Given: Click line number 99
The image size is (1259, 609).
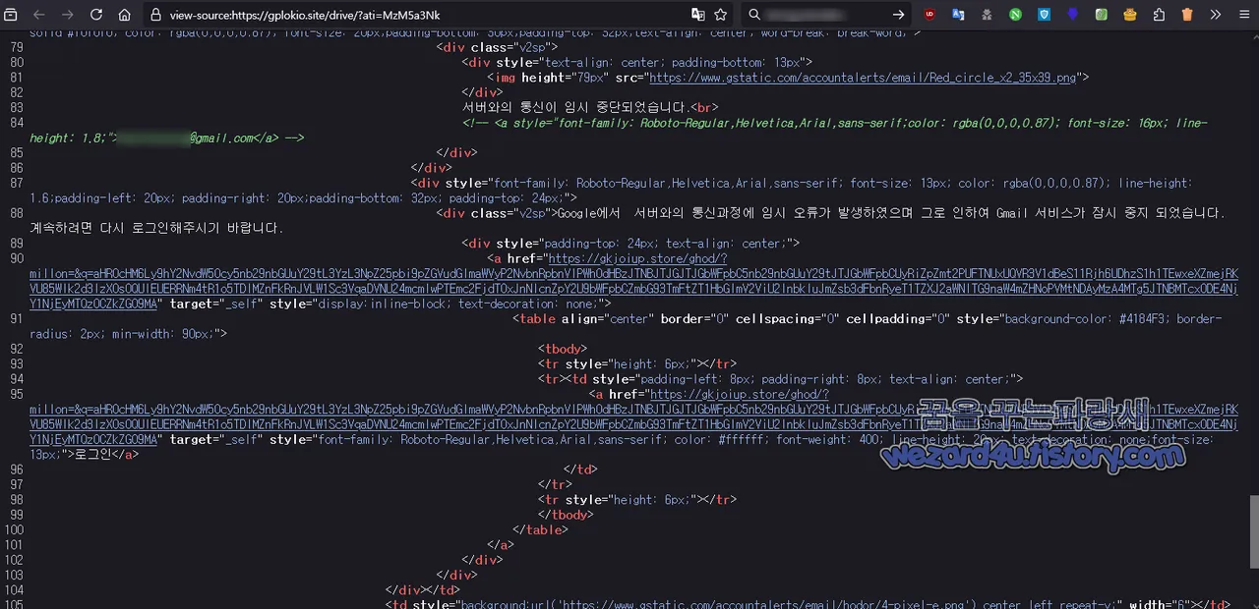Looking at the screenshot, I should 15,515.
